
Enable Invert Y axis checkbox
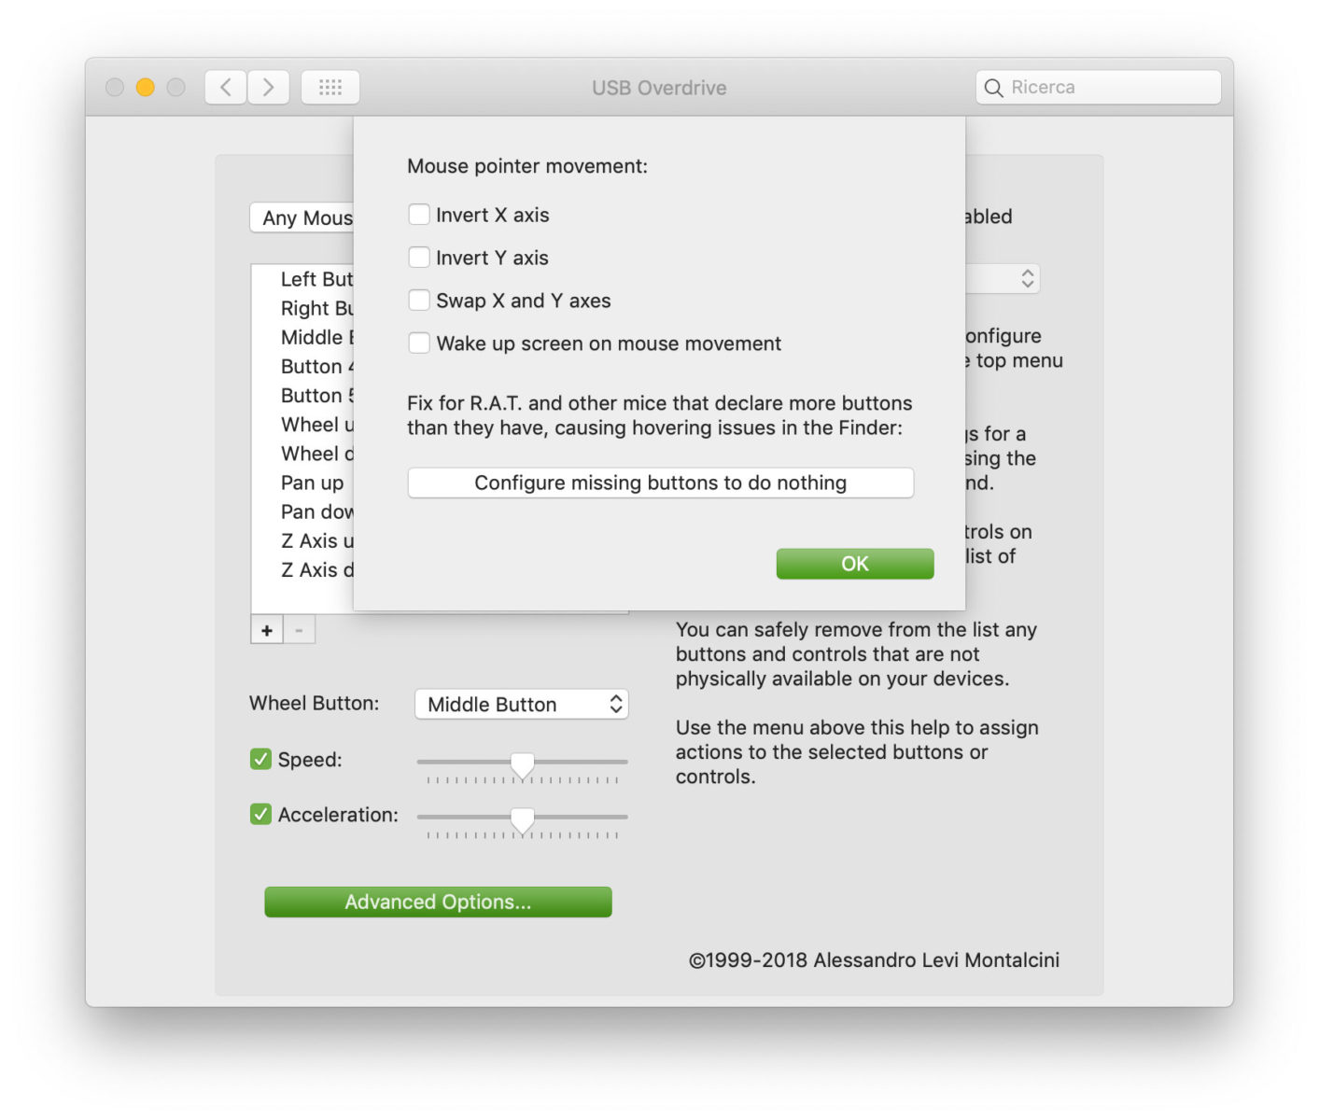[419, 258]
